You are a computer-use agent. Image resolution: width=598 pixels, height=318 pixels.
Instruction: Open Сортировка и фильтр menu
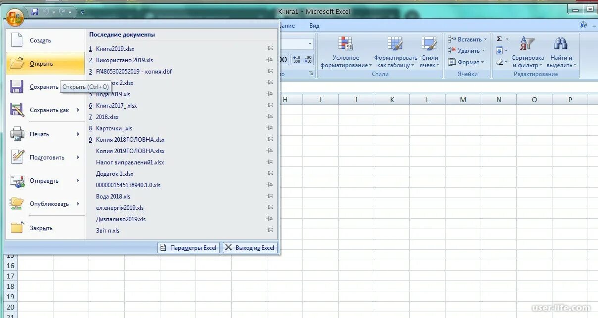click(527, 52)
